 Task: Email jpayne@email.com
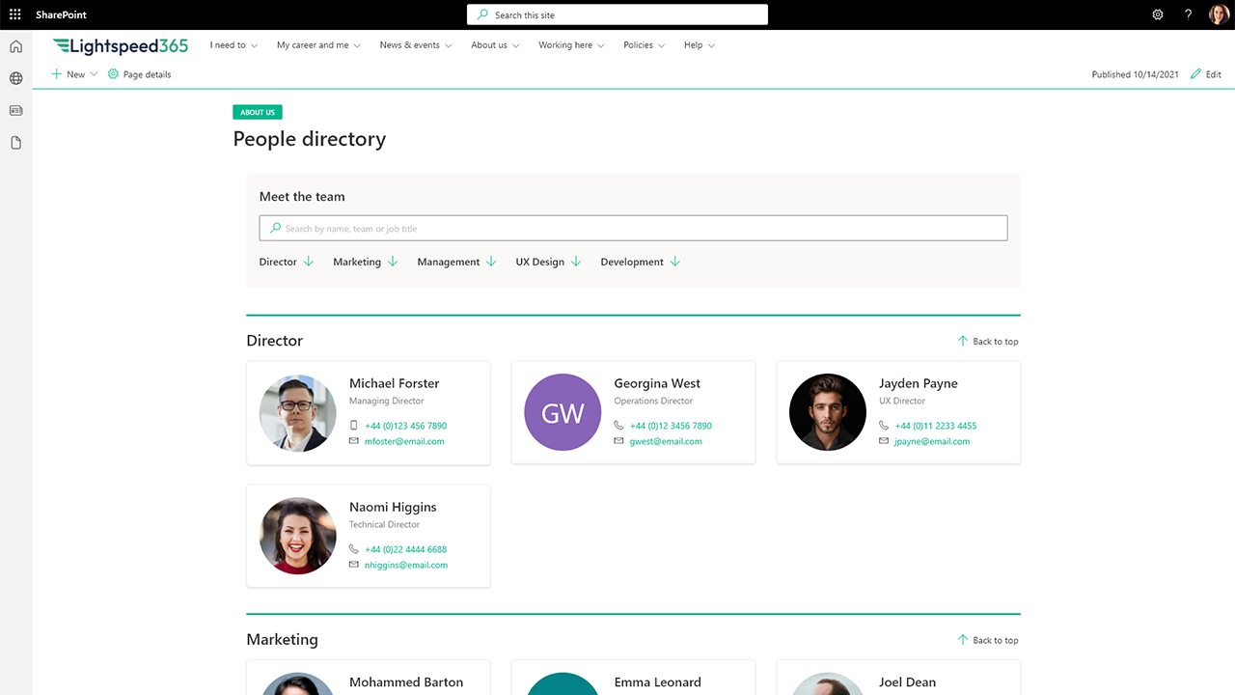click(x=932, y=441)
